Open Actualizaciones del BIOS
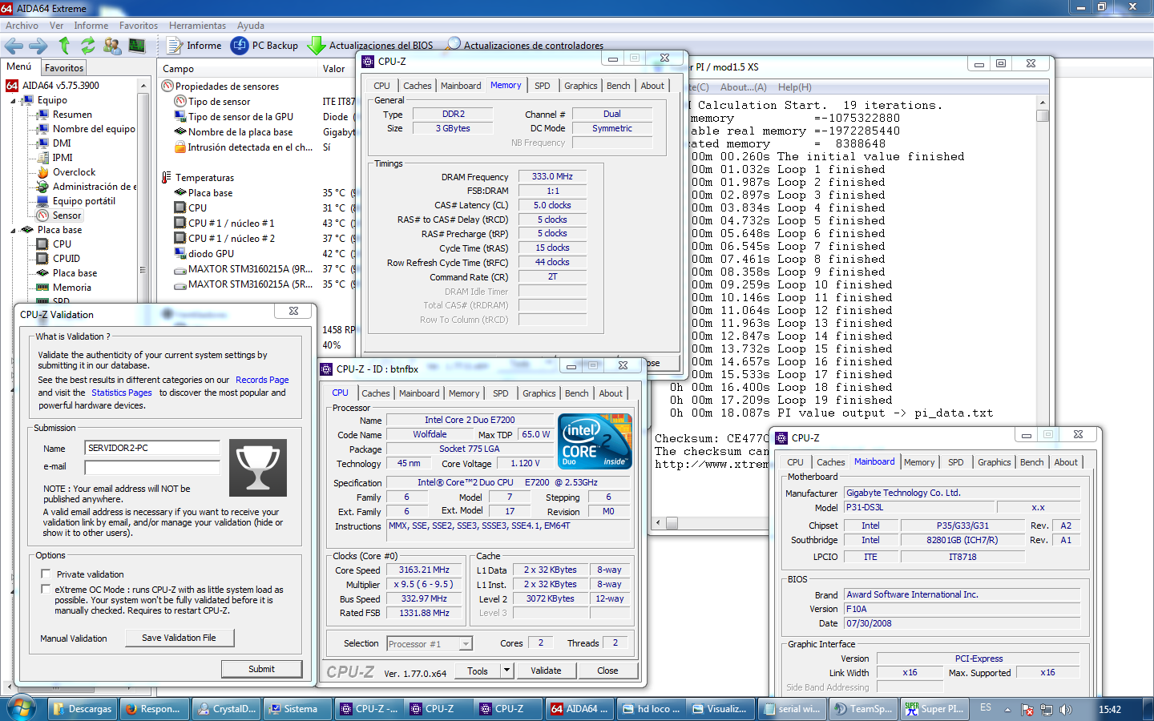 [371, 46]
